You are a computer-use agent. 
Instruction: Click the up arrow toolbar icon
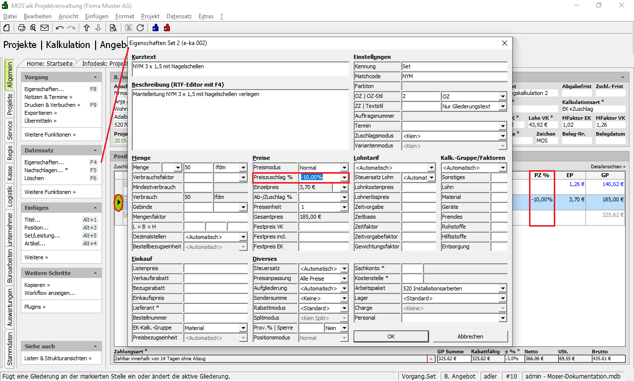87,28
